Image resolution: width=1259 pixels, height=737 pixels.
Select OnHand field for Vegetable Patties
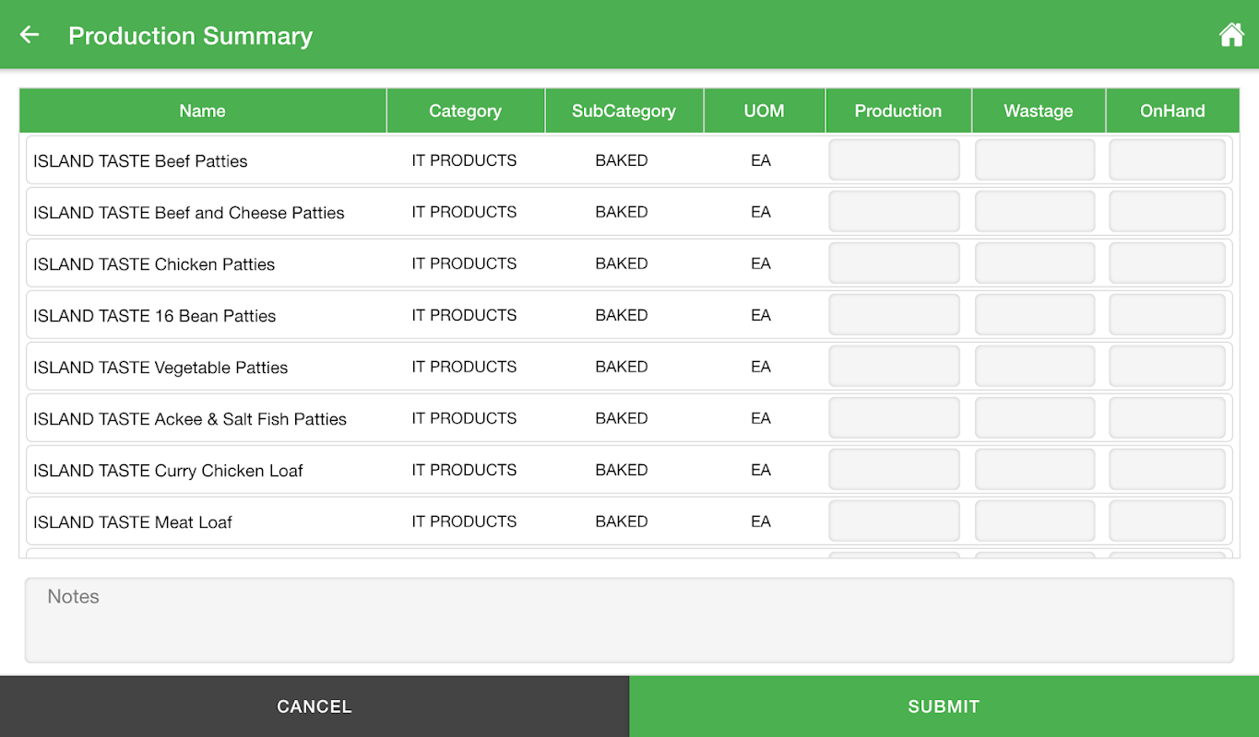coord(1168,367)
